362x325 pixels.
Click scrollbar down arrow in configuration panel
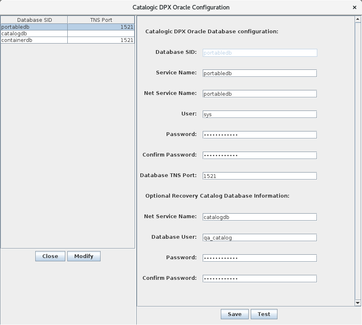pyautogui.click(x=357, y=303)
